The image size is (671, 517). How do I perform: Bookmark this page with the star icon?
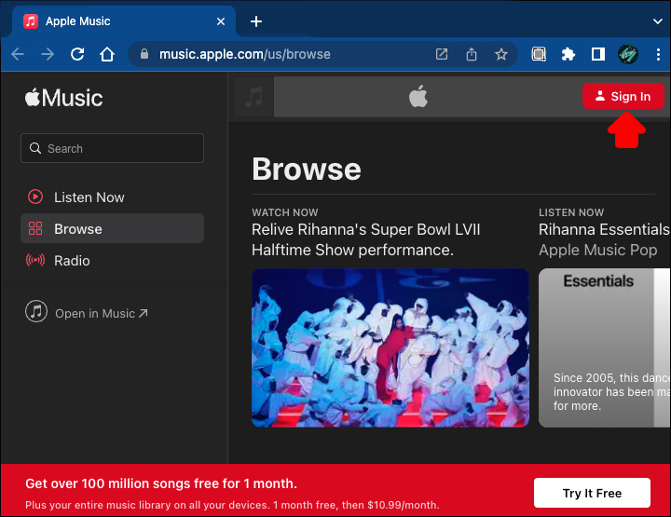501,54
